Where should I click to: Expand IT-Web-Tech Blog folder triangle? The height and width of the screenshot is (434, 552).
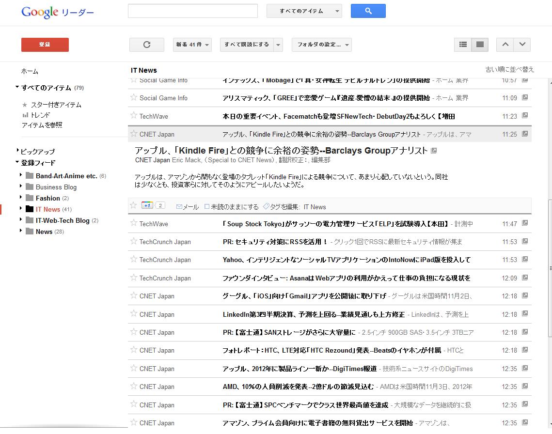[x=21, y=219]
